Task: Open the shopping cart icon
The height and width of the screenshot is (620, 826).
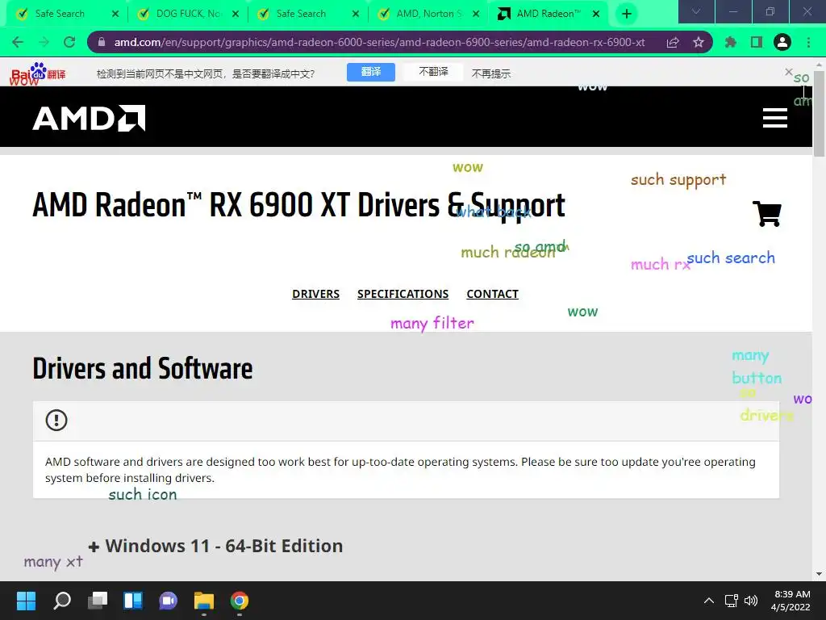Action: pos(767,213)
